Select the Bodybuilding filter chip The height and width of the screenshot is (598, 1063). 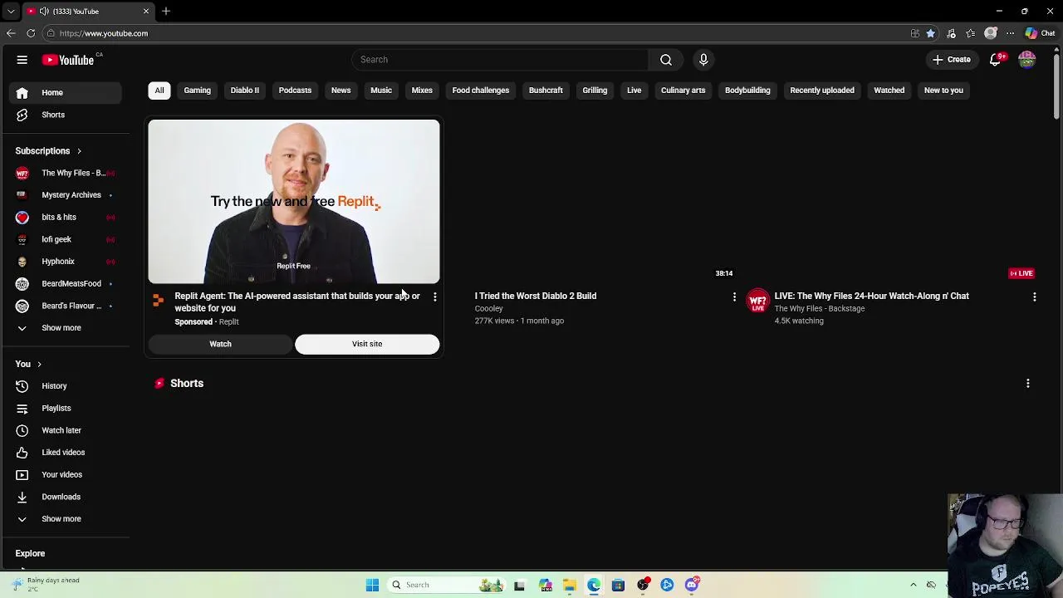pyautogui.click(x=747, y=91)
